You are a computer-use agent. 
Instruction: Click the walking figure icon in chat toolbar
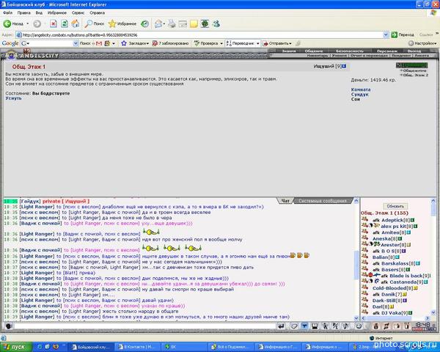(325, 326)
